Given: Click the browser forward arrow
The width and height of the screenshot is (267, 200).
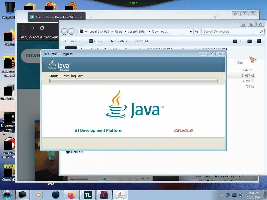Looking at the screenshot, I should 33,28.
